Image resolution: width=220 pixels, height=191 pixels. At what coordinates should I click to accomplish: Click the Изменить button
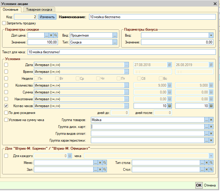pyautogui.click(x=47, y=17)
